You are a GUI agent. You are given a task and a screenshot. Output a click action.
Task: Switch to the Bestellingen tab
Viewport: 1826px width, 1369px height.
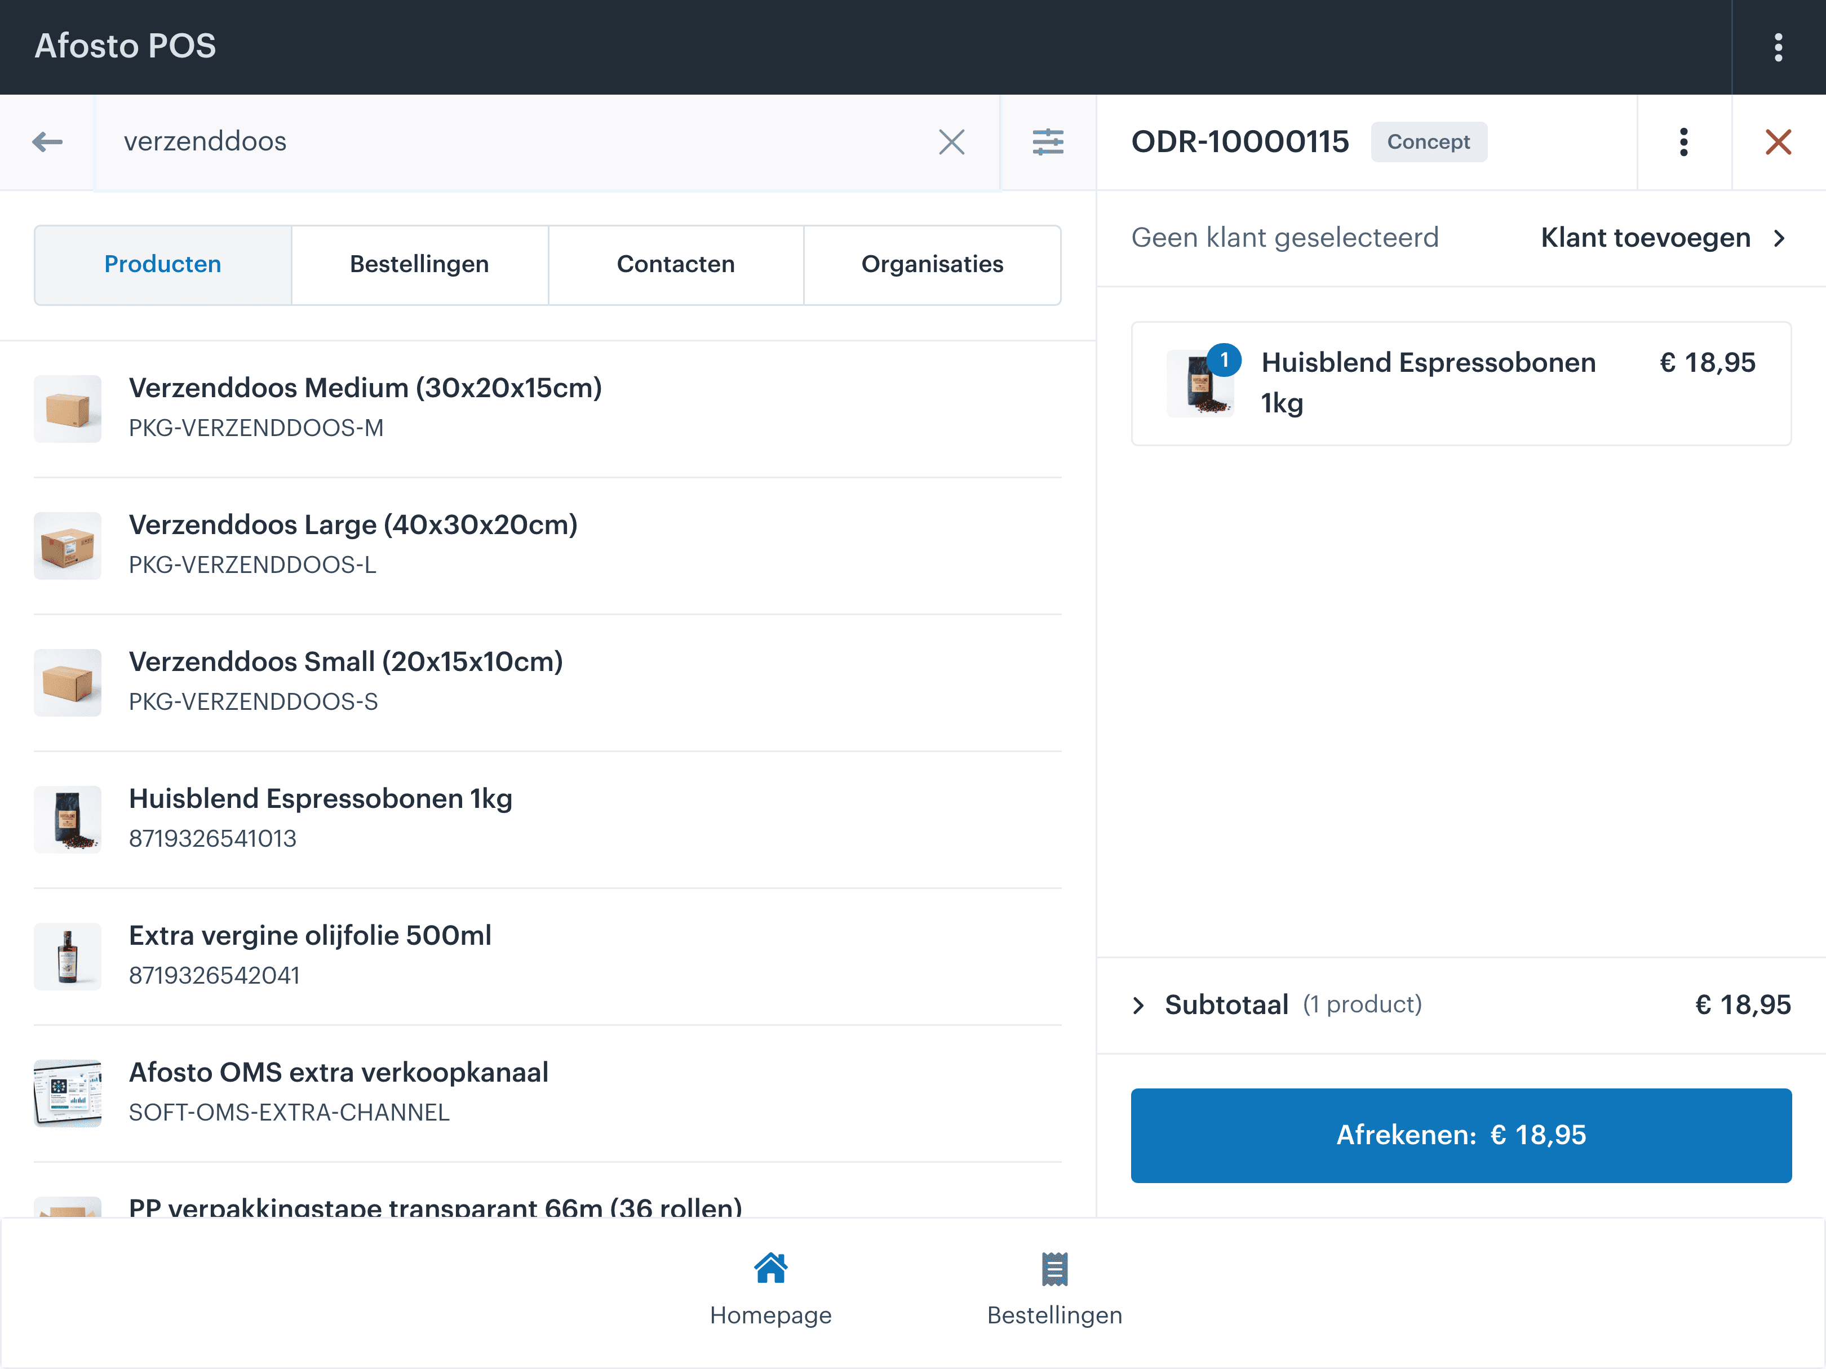(419, 265)
